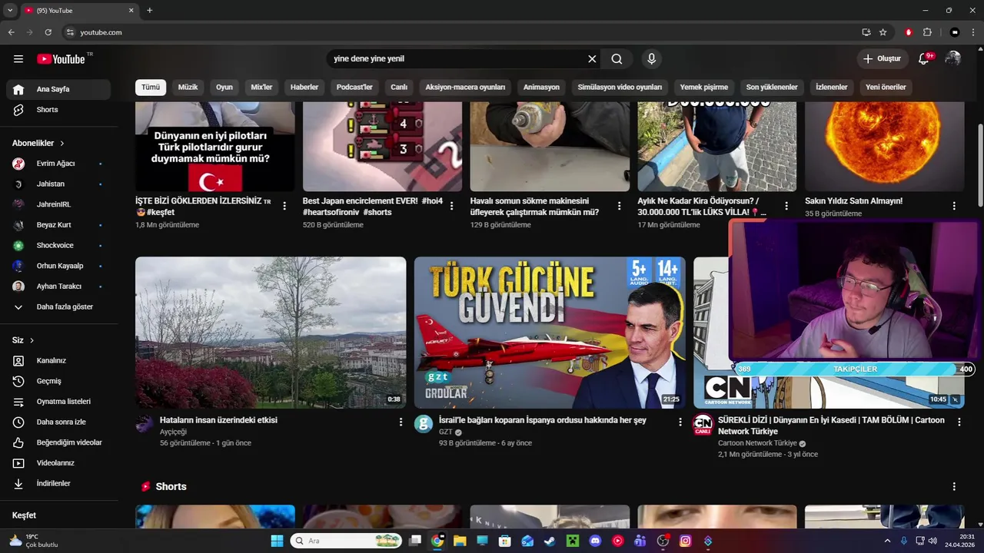Viewport: 984px width, 553px height.
Task: Click the search magnifier button
Action: click(x=617, y=59)
